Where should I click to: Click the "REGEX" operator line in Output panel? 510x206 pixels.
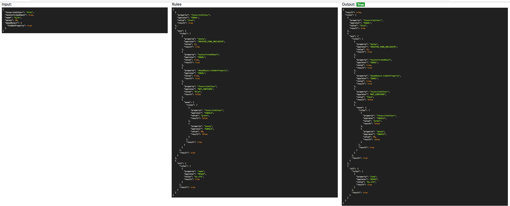[x=367, y=179]
